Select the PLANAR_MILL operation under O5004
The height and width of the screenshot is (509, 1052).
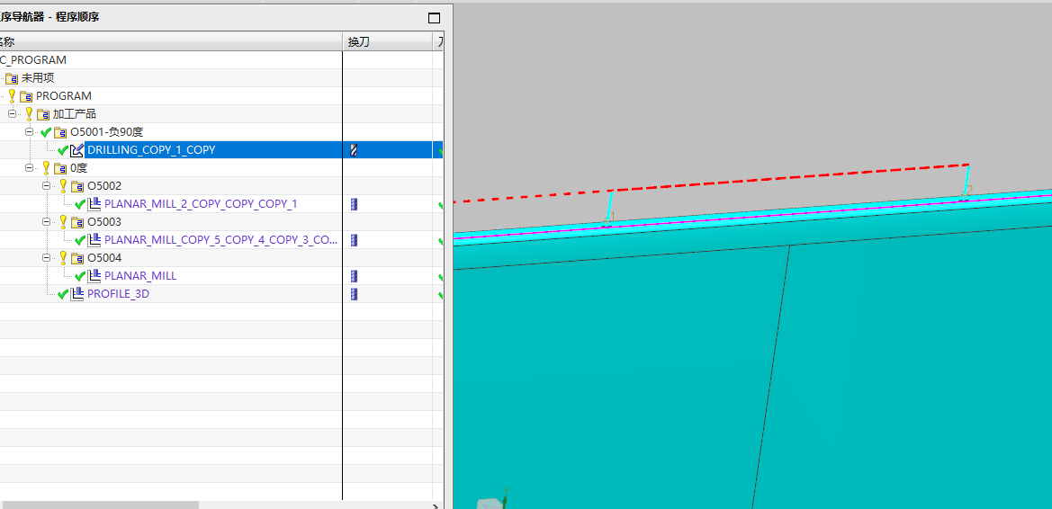click(141, 275)
